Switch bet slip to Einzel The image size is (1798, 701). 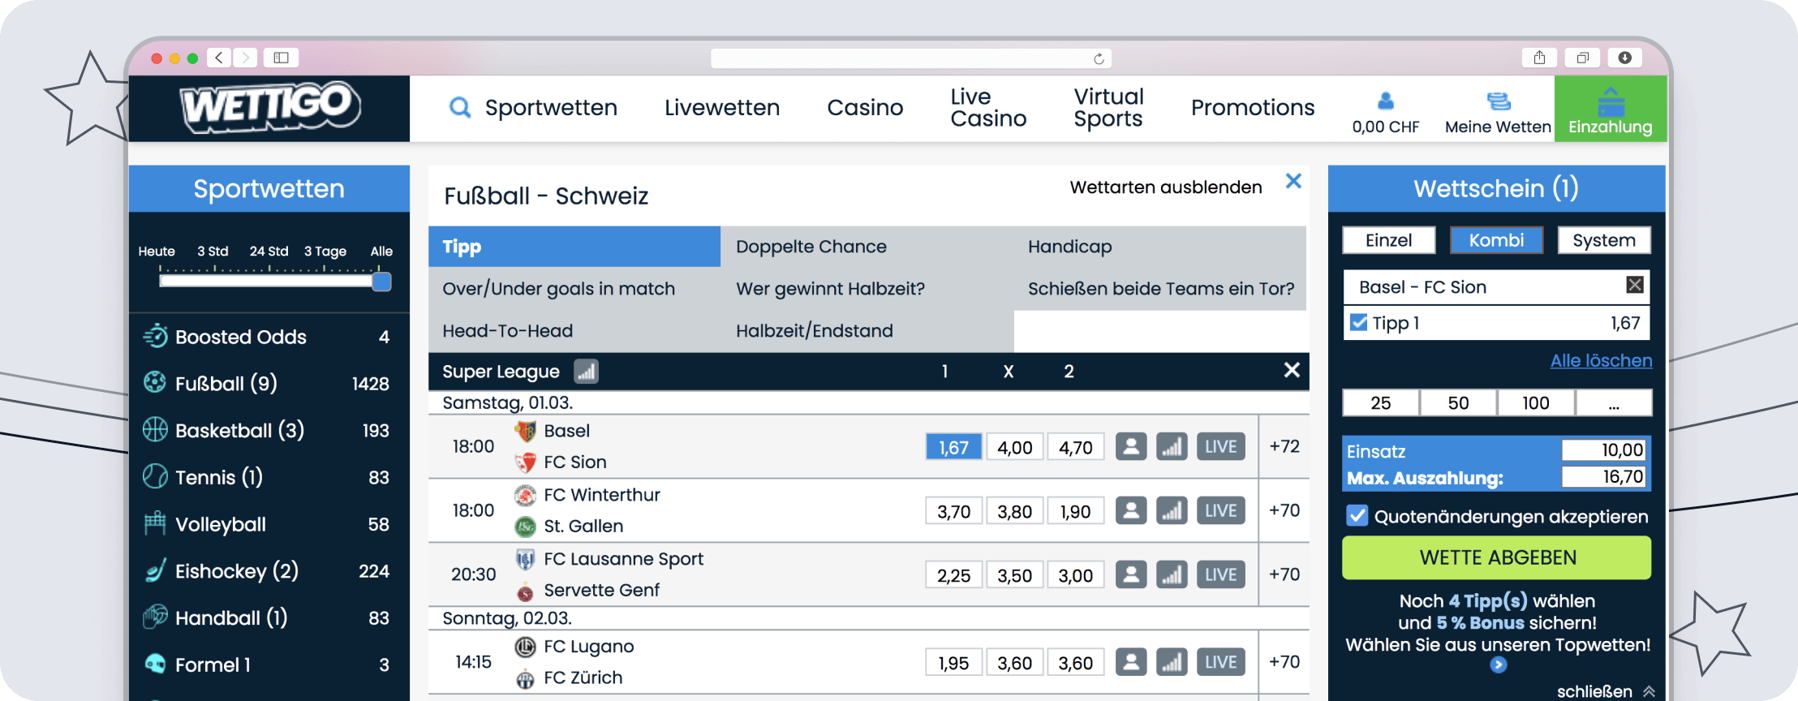click(x=1389, y=240)
